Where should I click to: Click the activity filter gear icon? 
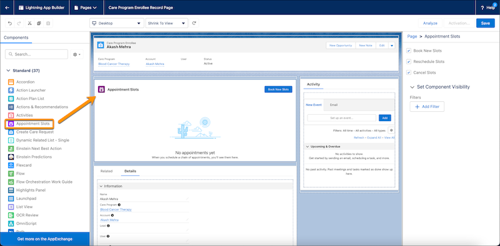click(392, 130)
